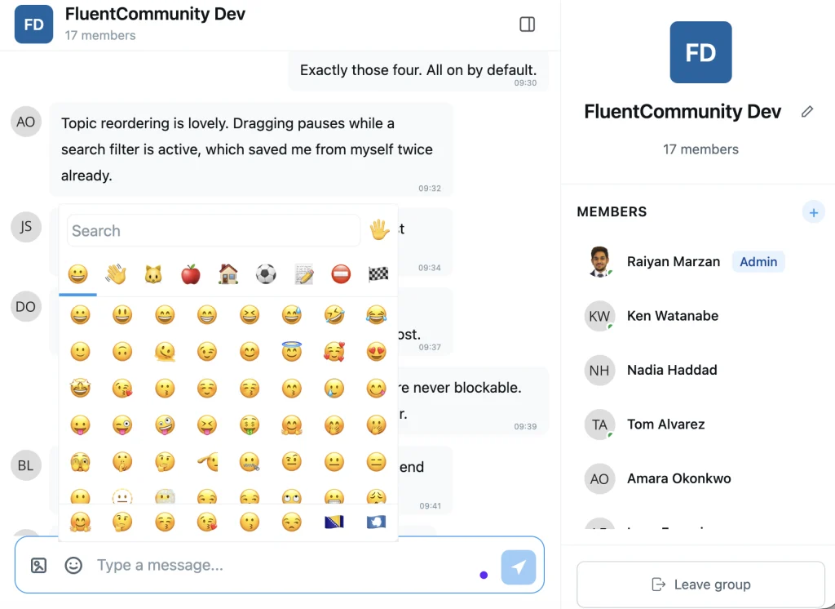Pick the rolling on floor laughing emoji
Screen dimensions: 835x609
click(x=334, y=314)
